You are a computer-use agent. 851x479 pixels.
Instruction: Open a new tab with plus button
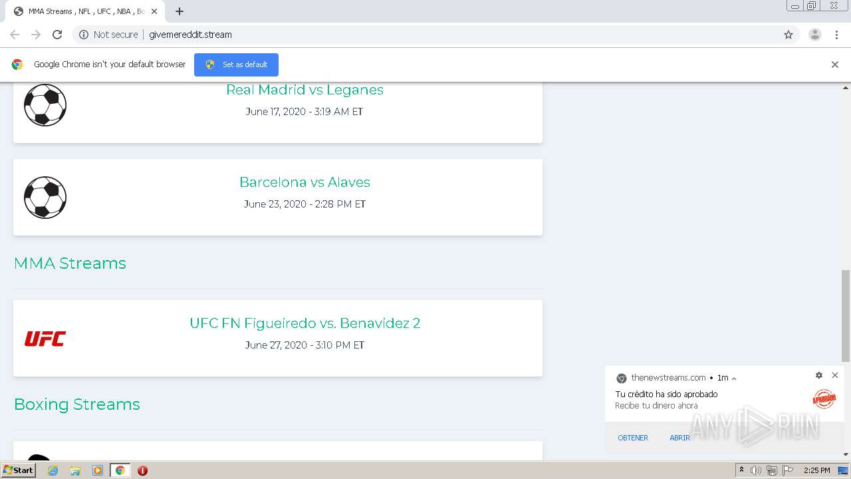(x=180, y=11)
